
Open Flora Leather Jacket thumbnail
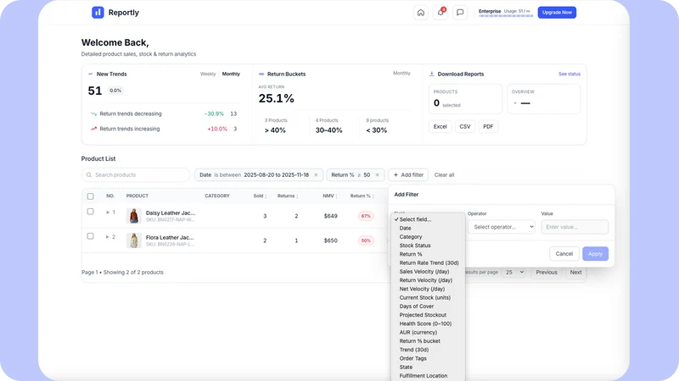click(134, 240)
